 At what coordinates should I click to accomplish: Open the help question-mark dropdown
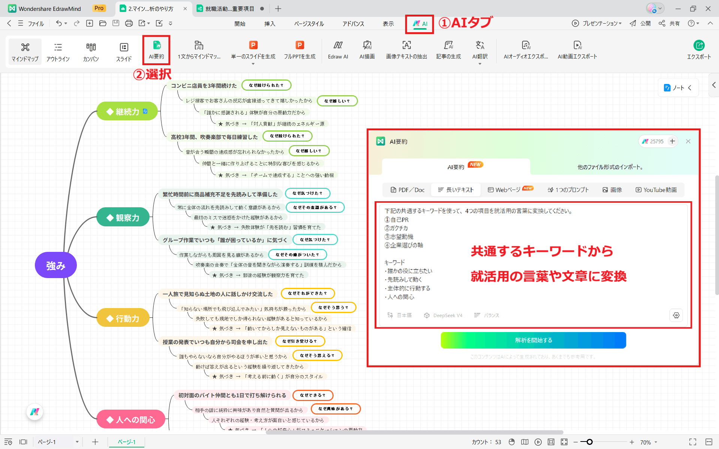tap(694, 23)
